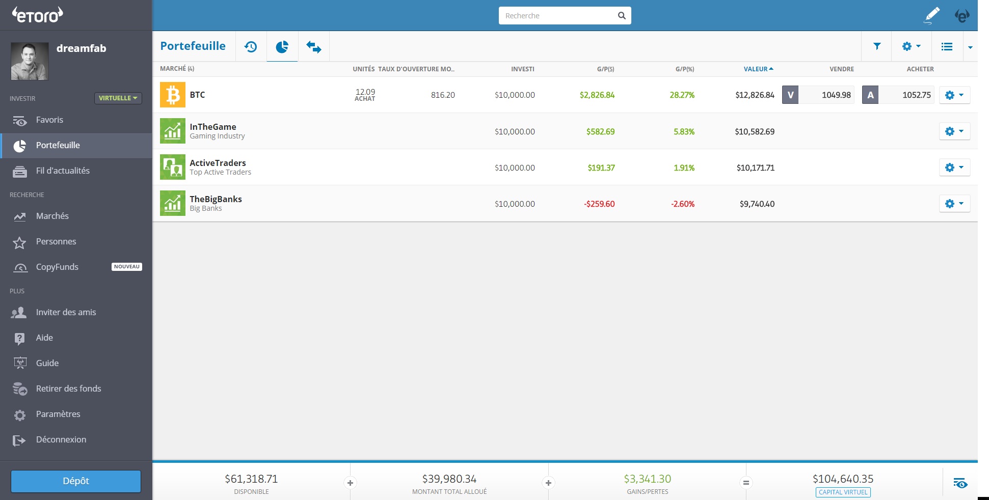Viewport: 989px width, 500px height.
Task: Click the Bitcoin BTC logo icon
Action: (x=173, y=95)
